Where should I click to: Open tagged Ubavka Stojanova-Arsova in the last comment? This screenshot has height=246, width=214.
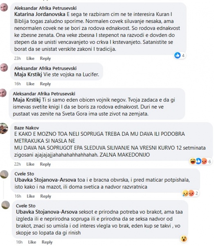[47, 212]
